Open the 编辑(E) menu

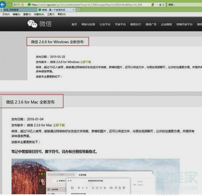click(17, 14)
